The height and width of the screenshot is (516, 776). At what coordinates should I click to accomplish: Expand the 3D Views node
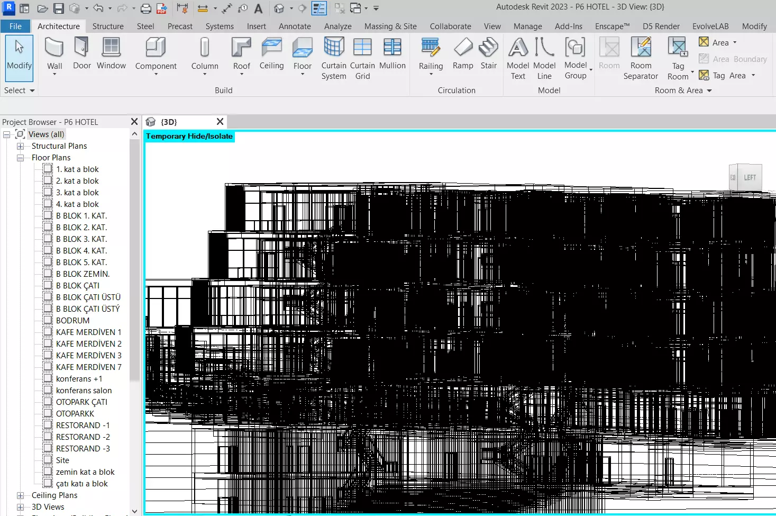tap(20, 507)
